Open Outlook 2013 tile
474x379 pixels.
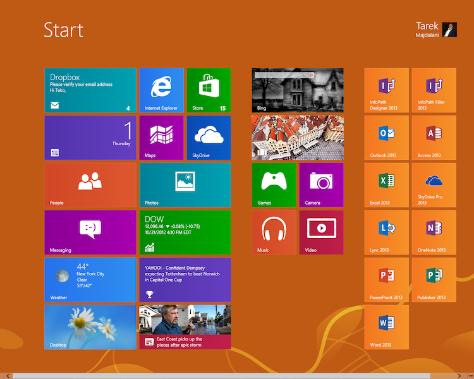coord(386,137)
